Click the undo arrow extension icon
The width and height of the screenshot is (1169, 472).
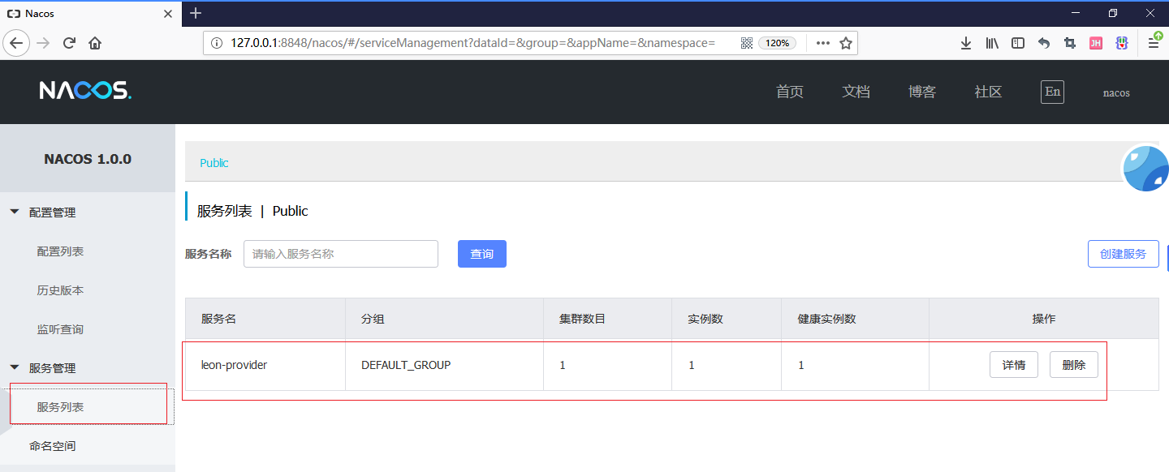click(x=1044, y=43)
